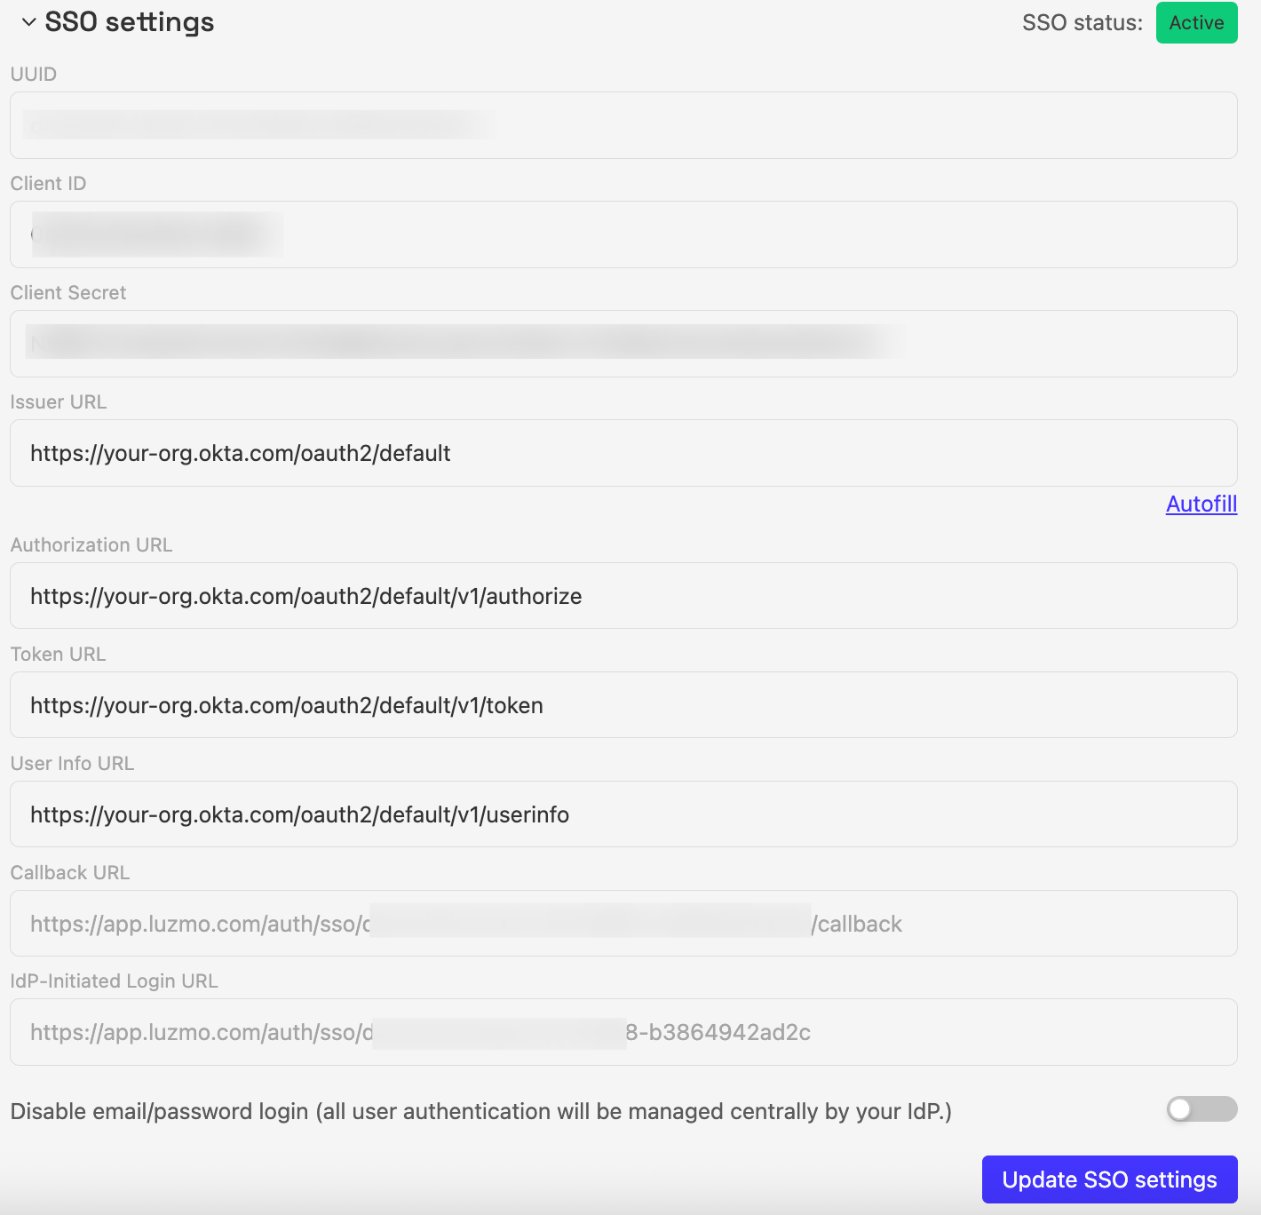Click the Autofill link
The width and height of the screenshot is (1261, 1215).
(x=1201, y=504)
